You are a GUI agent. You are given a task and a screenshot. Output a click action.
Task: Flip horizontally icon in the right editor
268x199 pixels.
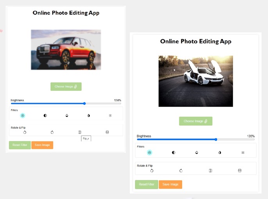(210, 170)
